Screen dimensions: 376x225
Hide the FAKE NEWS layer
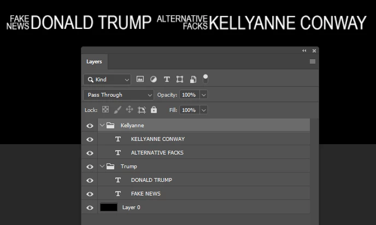coord(90,194)
